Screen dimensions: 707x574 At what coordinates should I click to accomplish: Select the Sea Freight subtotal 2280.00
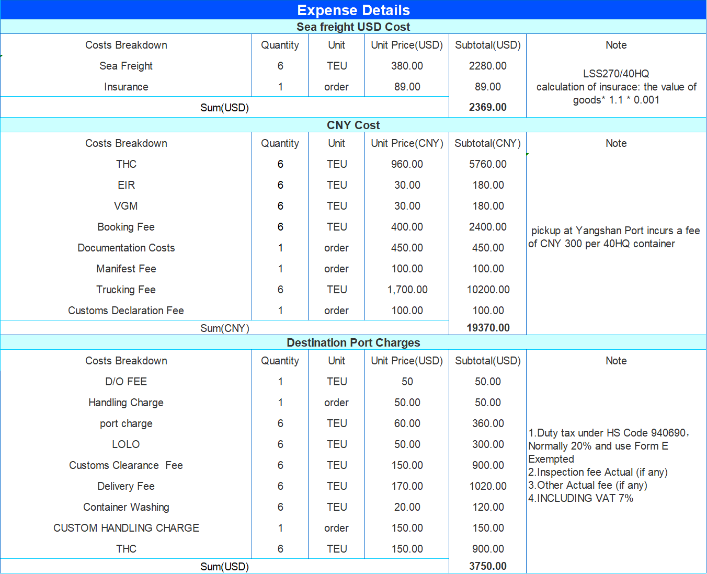coord(487,66)
